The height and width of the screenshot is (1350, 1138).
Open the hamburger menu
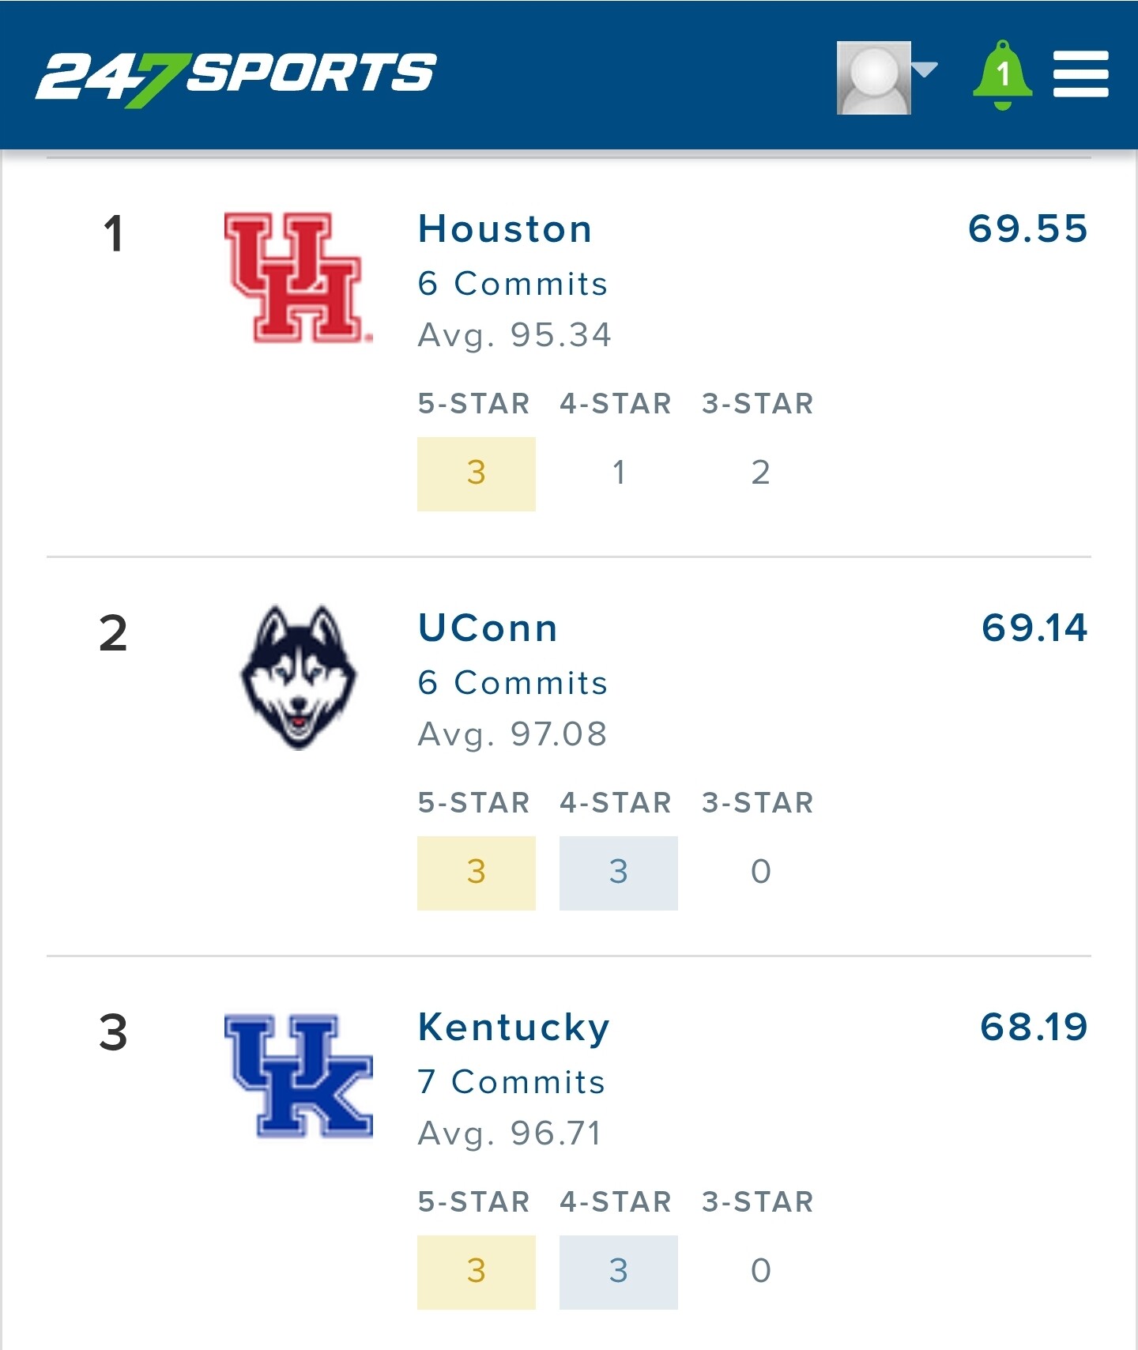[x=1080, y=74]
